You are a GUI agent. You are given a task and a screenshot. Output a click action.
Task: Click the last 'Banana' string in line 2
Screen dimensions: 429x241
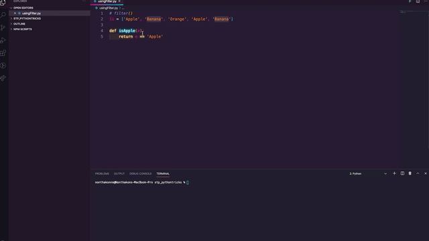point(221,19)
